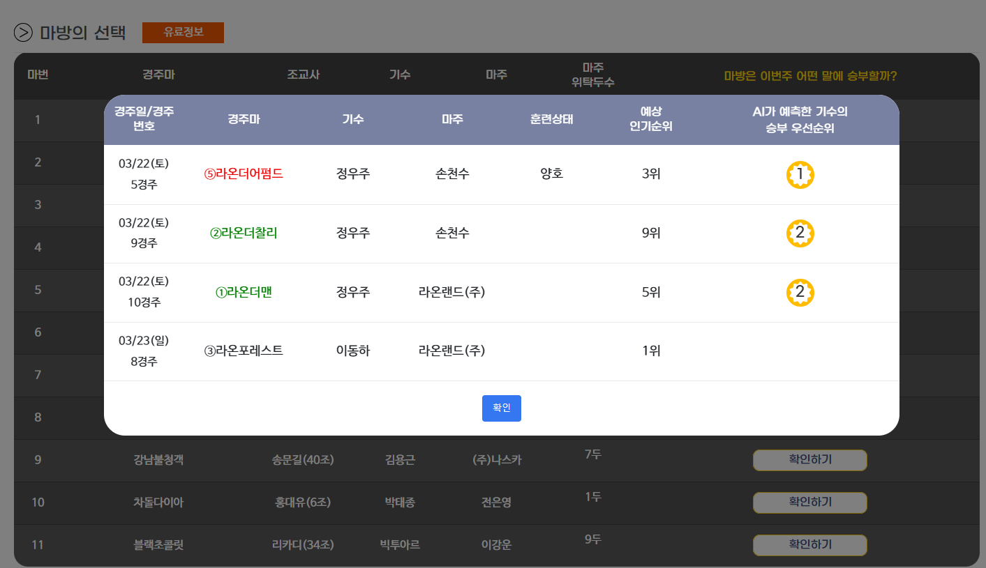Screen dimensions: 986x568
Task: Select the gold badge 2 in 라온더찰리 row
Action: tap(800, 233)
